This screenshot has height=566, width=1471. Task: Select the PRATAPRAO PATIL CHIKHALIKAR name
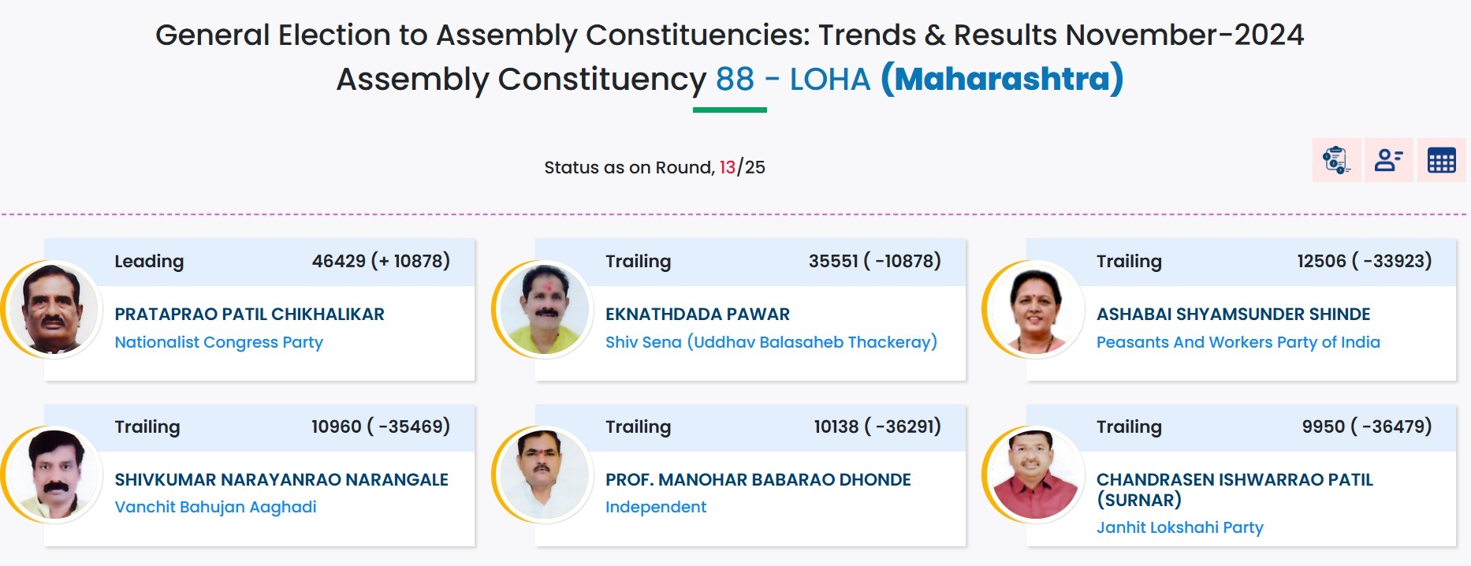click(x=249, y=314)
